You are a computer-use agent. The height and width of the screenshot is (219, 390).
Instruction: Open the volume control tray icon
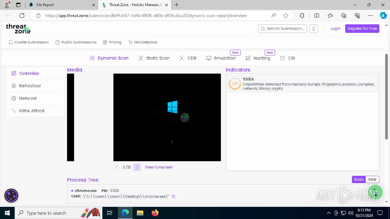point(350,213)
